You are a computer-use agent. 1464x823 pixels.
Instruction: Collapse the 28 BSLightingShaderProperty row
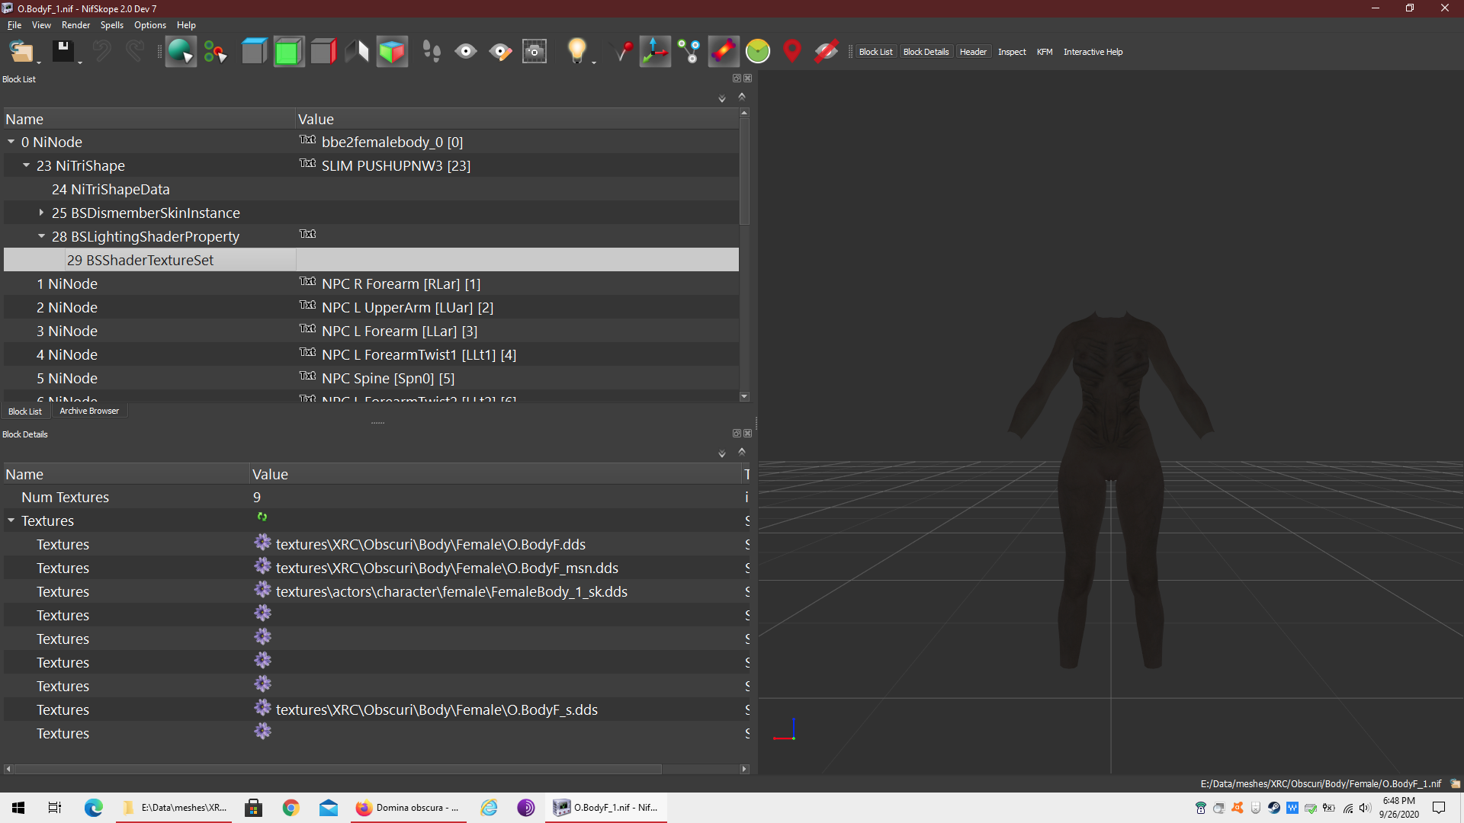tap(42, 236)
